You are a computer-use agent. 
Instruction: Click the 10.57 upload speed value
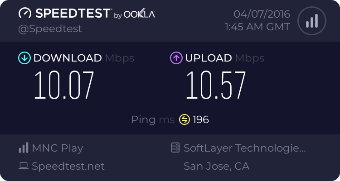click(x=216, y=85)
